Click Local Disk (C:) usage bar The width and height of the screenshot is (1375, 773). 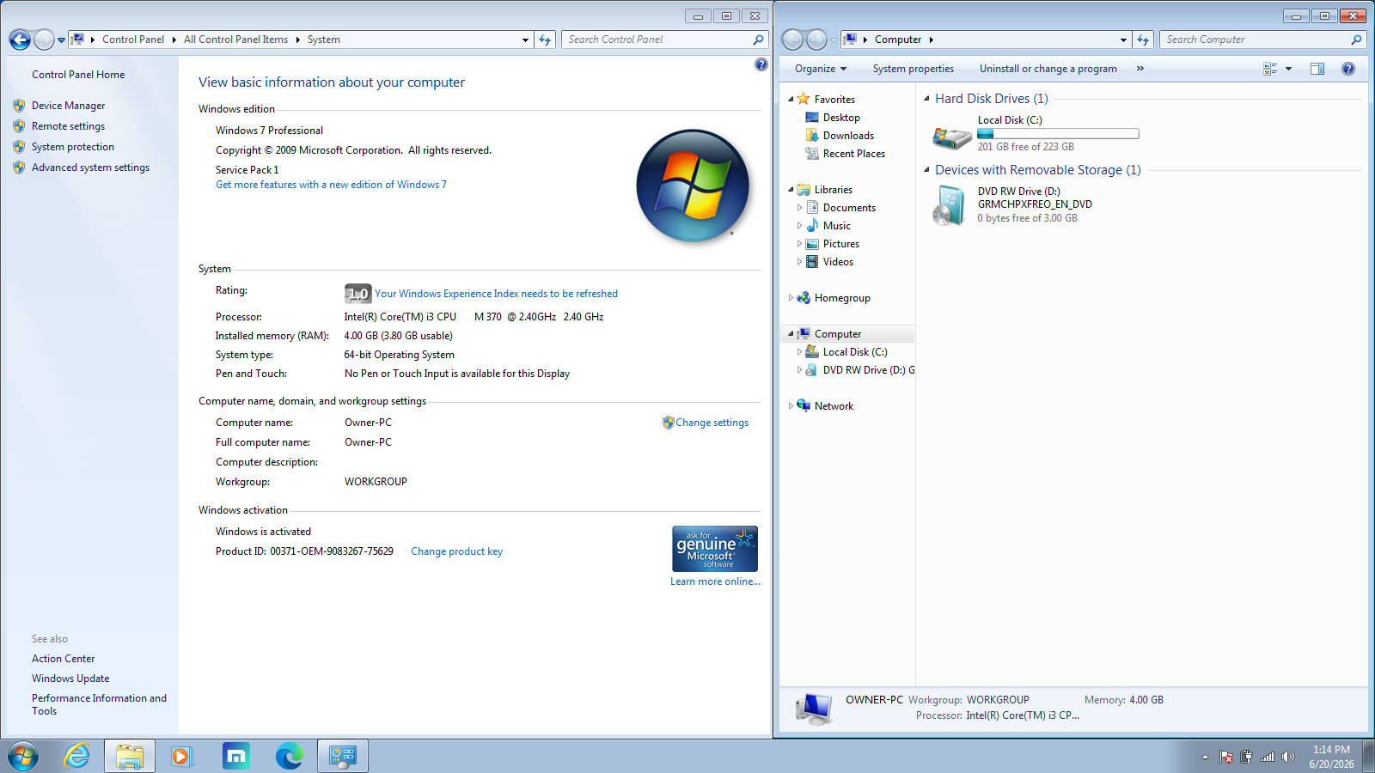pyautogui.click(x=1058, y=134)
